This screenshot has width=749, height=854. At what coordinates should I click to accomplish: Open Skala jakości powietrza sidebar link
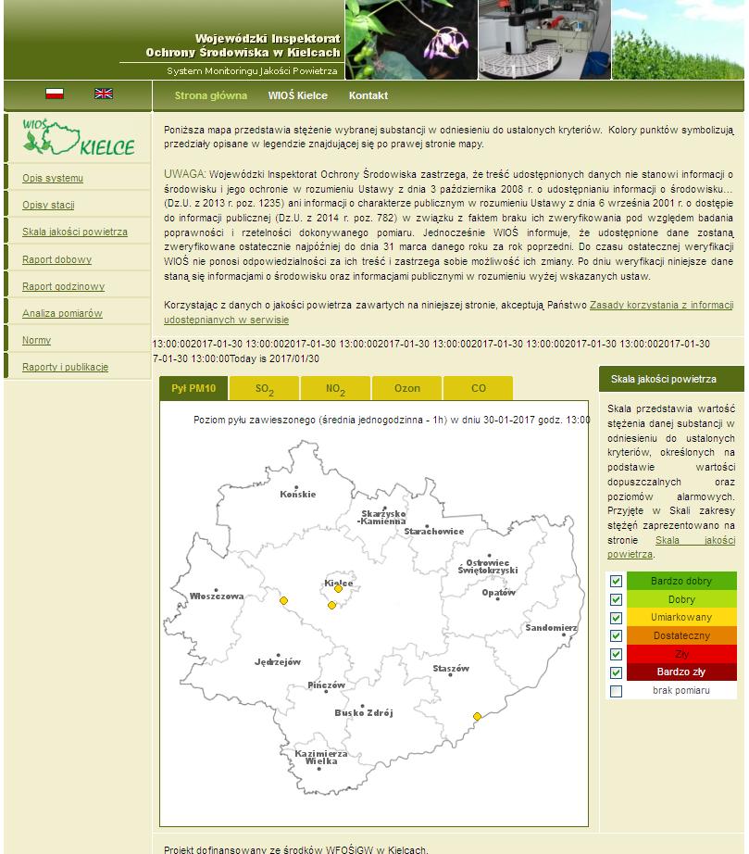[x=75, y=232]
